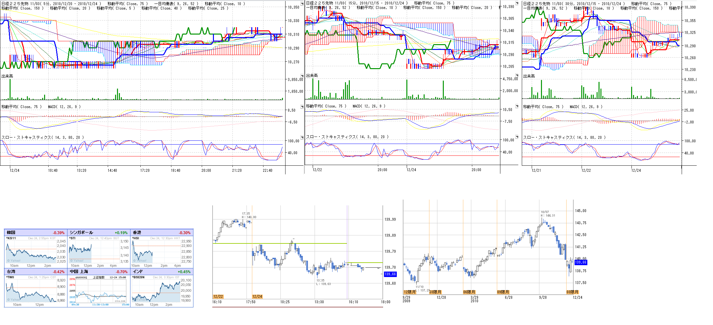Select the 12/24 date marker on the intraday chart

tap(257, 297)
